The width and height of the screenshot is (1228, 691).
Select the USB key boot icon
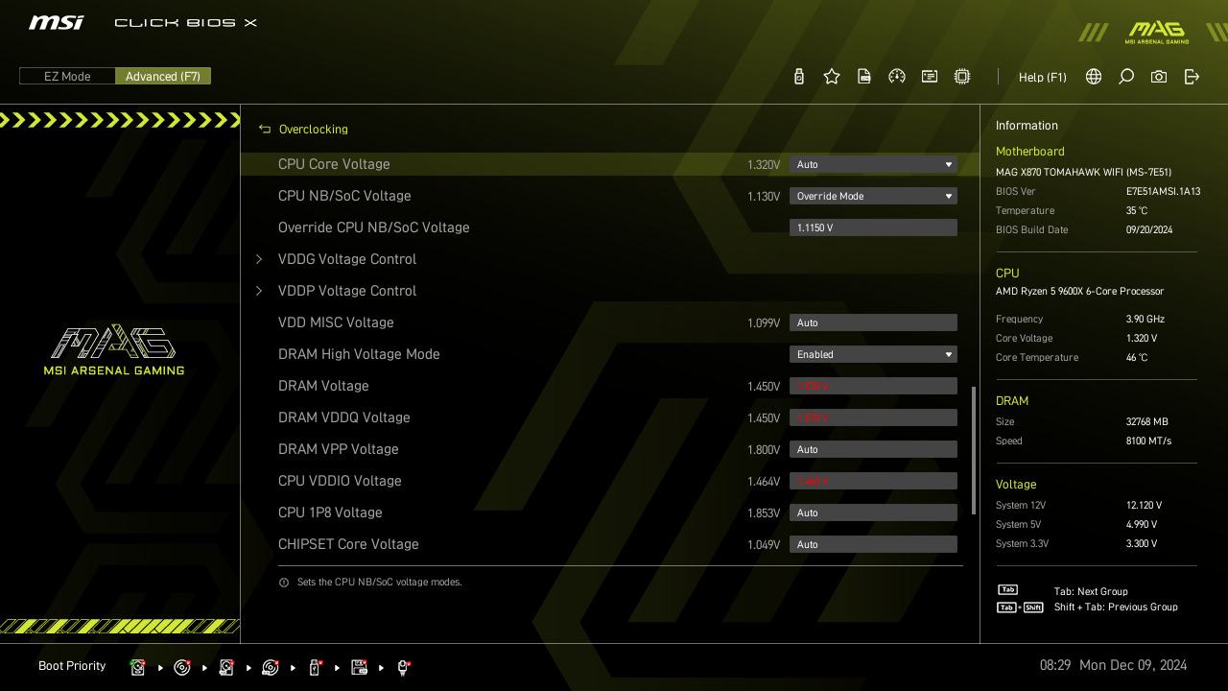(x=315, y=667)
